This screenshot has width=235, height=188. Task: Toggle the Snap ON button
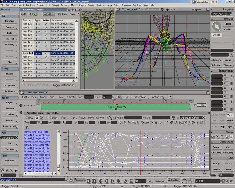tap(213, 137)
